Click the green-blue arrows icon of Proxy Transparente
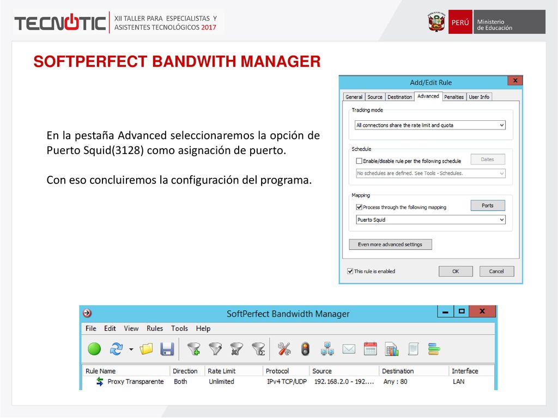Image resolution: width=558 pixels, height=418 pixels. 100,382
